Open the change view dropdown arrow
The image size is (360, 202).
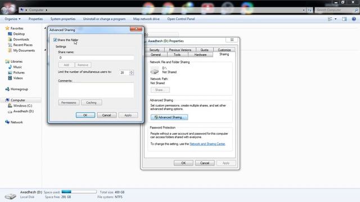pyautogui.click(x=336, y=19)
